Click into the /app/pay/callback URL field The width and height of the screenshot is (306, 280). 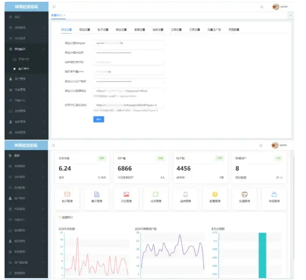tap(129, 91)
